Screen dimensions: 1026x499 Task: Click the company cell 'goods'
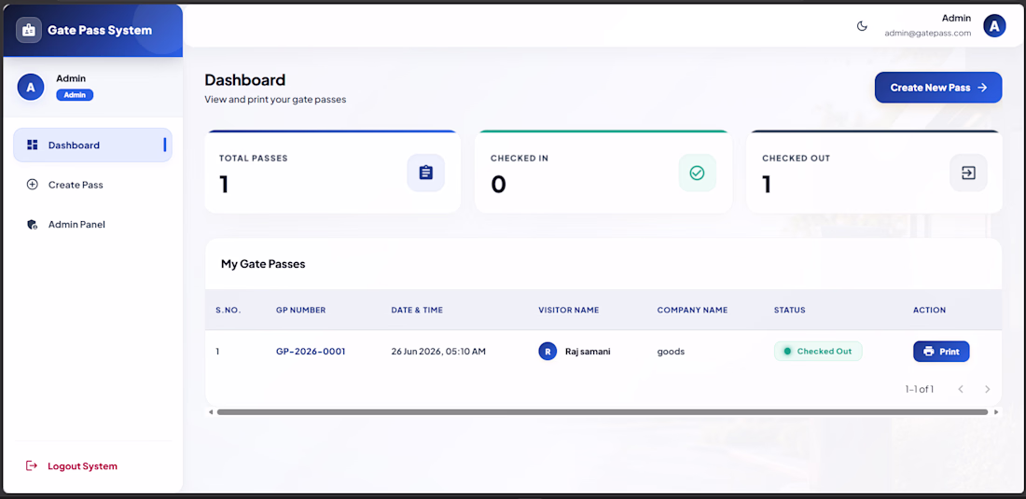coord(671,352)
